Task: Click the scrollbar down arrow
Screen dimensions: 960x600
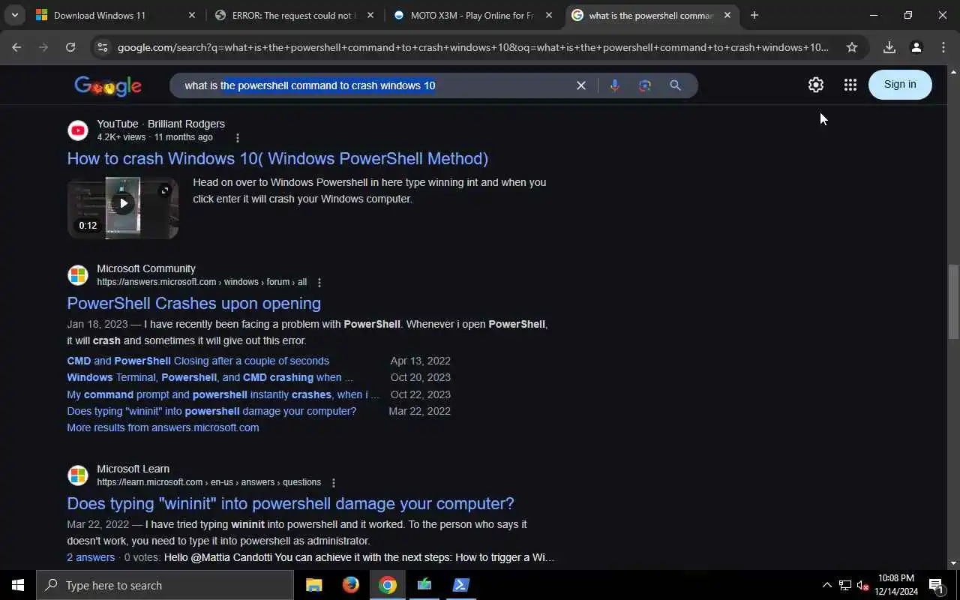Action: coord(953,563)
